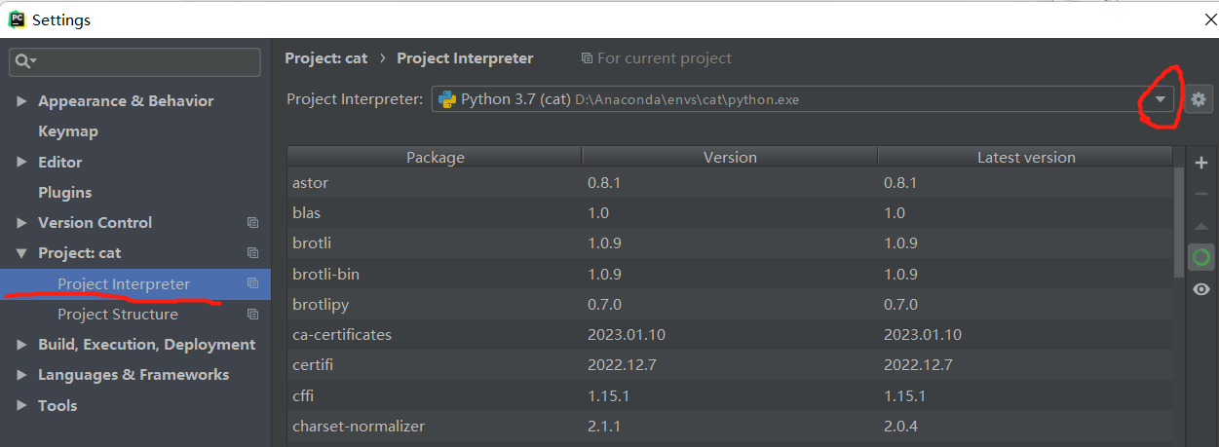The width and height of the screenshot is (1219, 447).
Task: Select the charset-normalizer package row
Action: pos(730,426)
